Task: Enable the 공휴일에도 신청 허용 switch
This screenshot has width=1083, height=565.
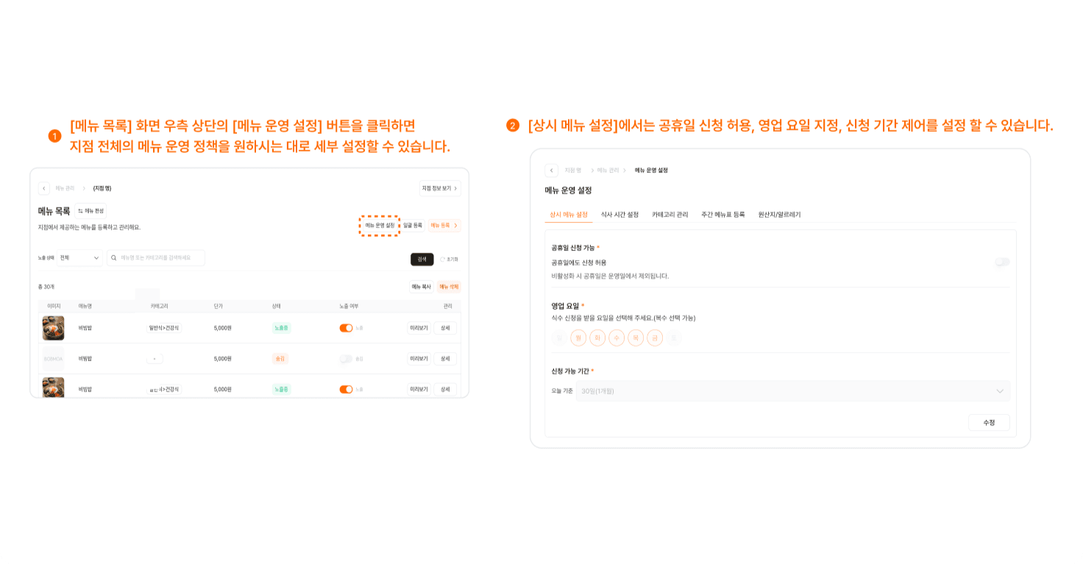Action: [x=1002, y=262]
